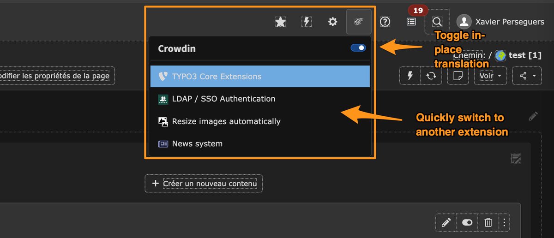The width and height of the screenshot is (554, 238).
Task: Open the system information list icon with badge 19
Action: click(x=411, y=22)
